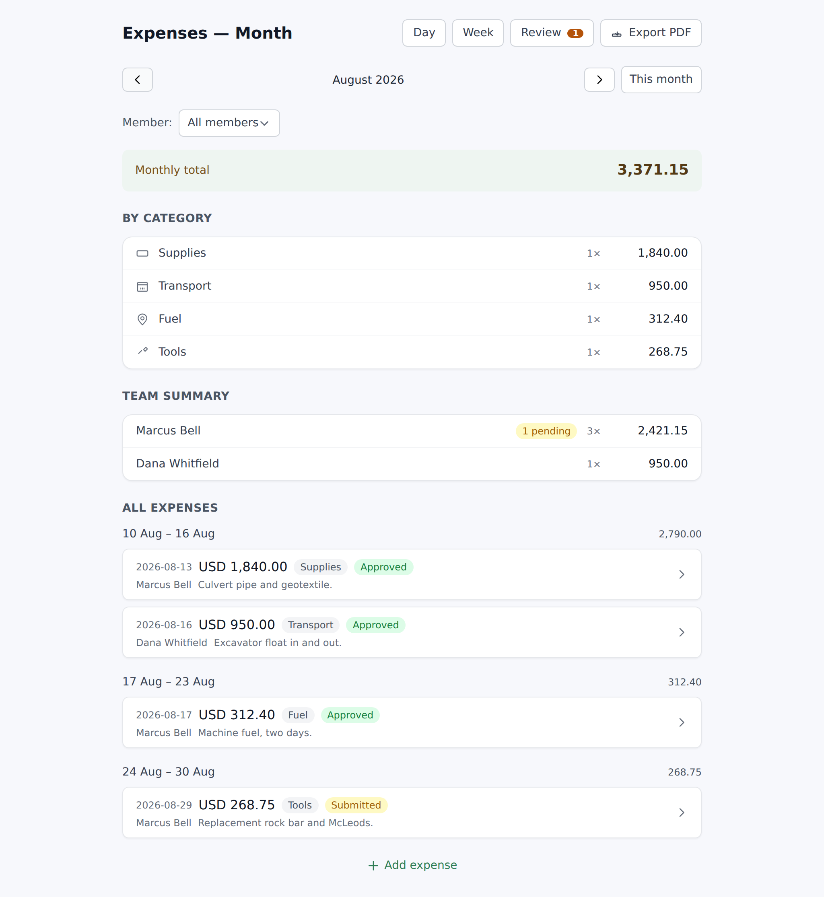Click the USD 268.75 expense amount
This screenshot has height=897, width=824.
click(x=237, y=805)
